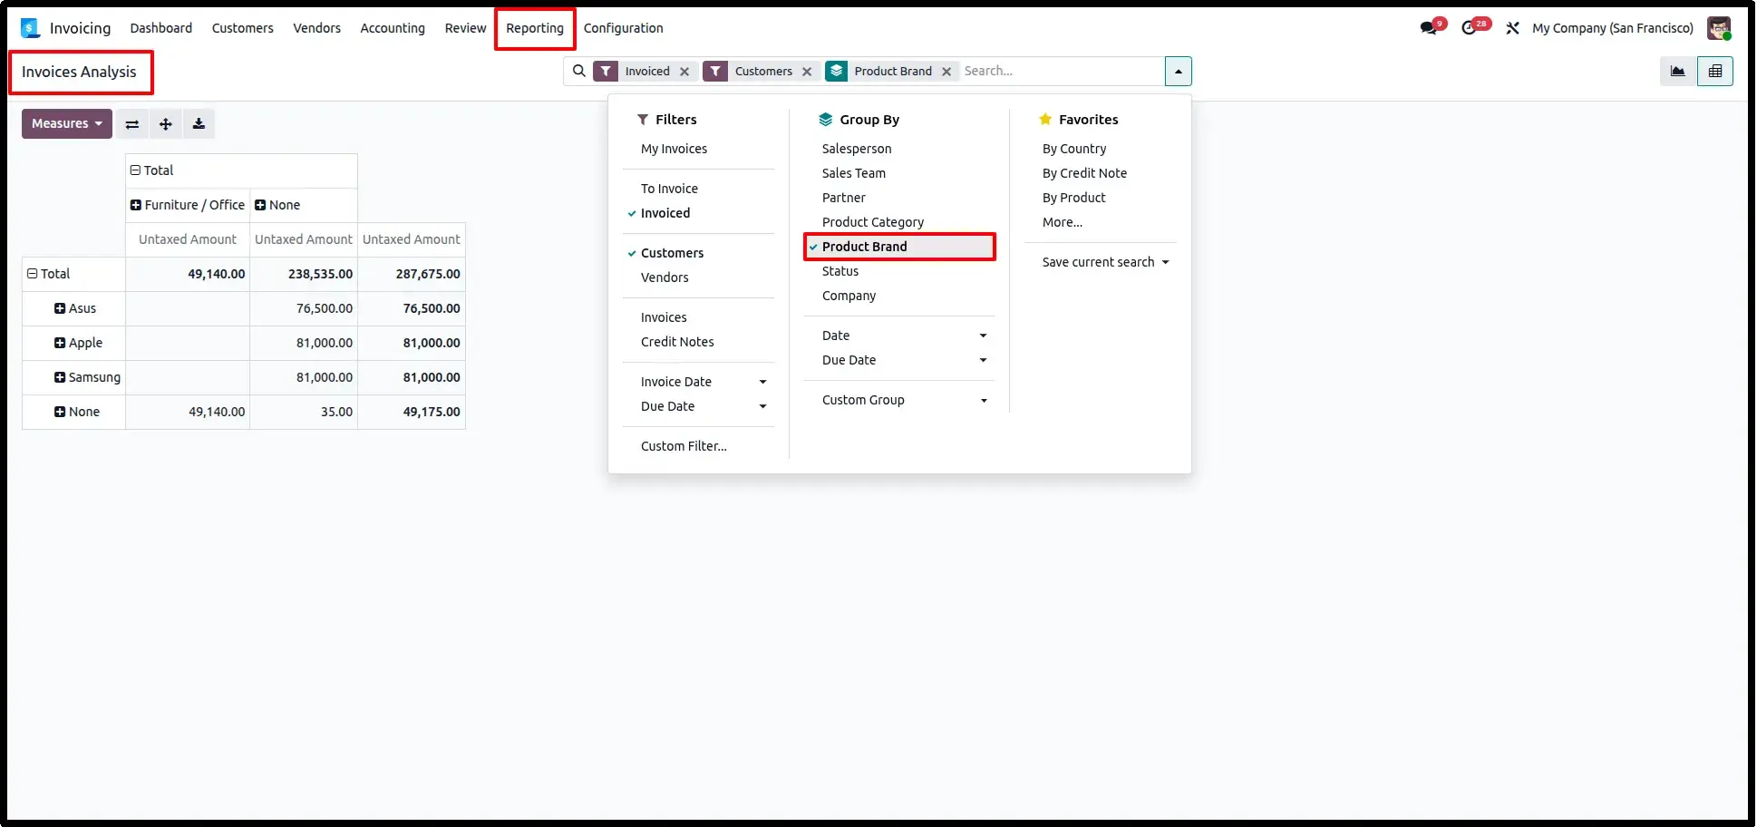
Task: Open Save current search dropdown
Action: [1105, 262]
